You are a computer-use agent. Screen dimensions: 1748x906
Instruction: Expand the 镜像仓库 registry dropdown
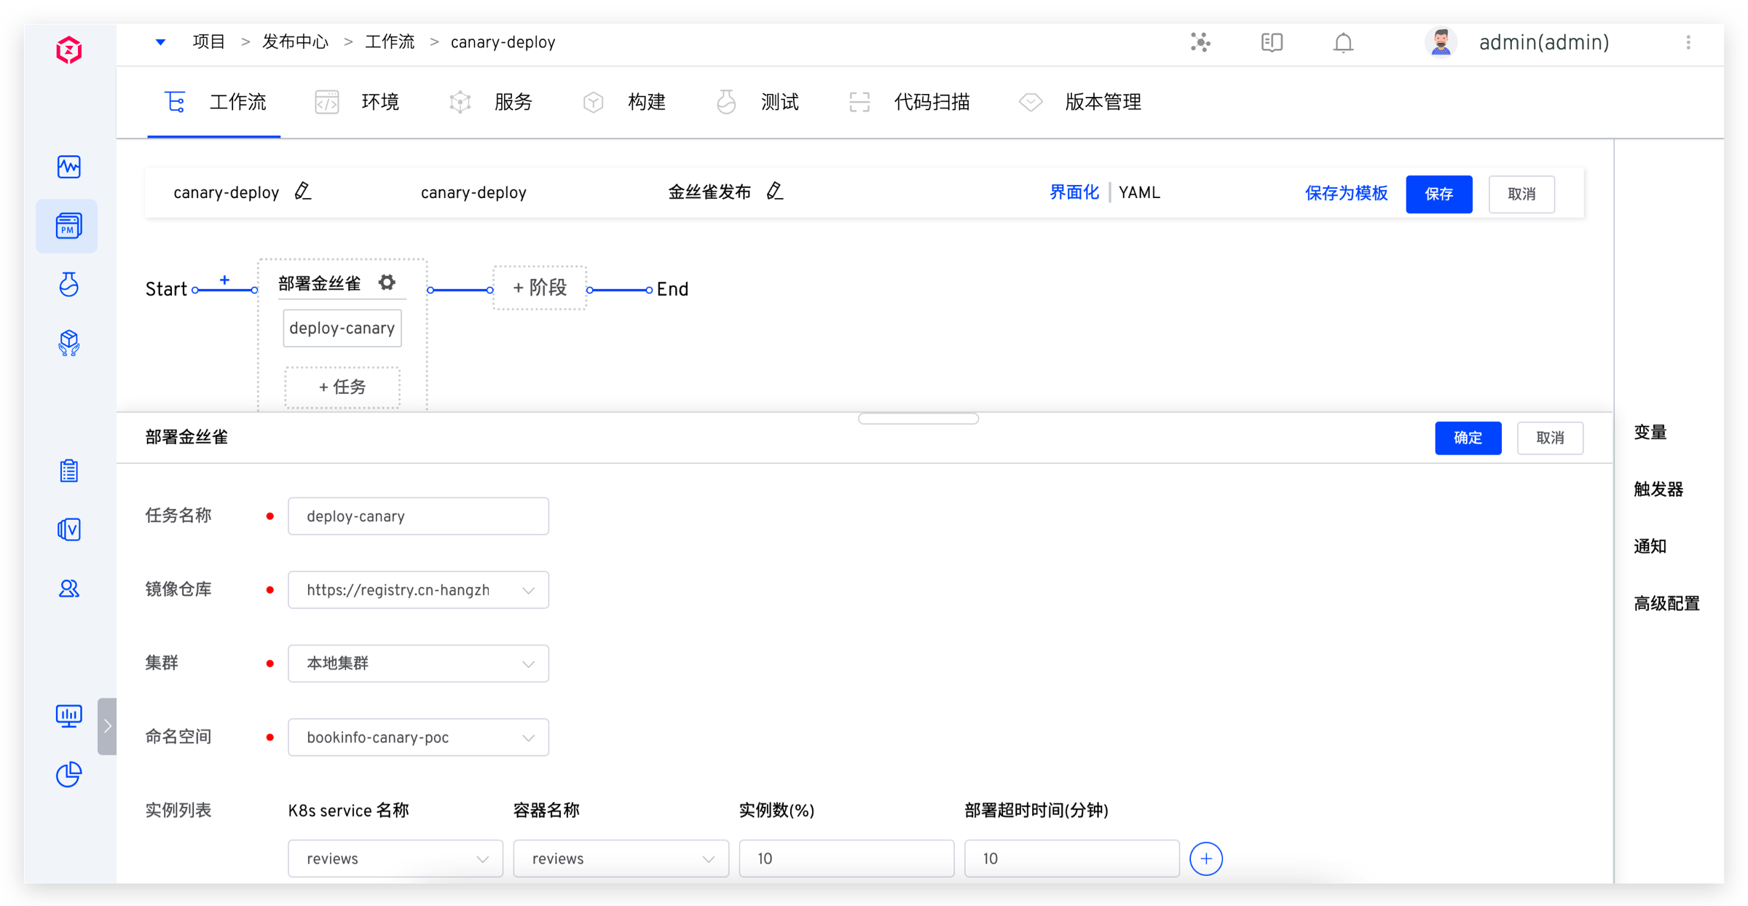418,590
